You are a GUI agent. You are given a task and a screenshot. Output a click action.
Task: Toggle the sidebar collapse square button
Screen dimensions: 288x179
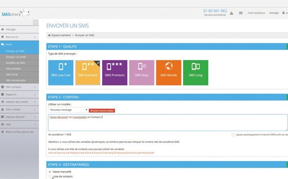coord(36,22)
